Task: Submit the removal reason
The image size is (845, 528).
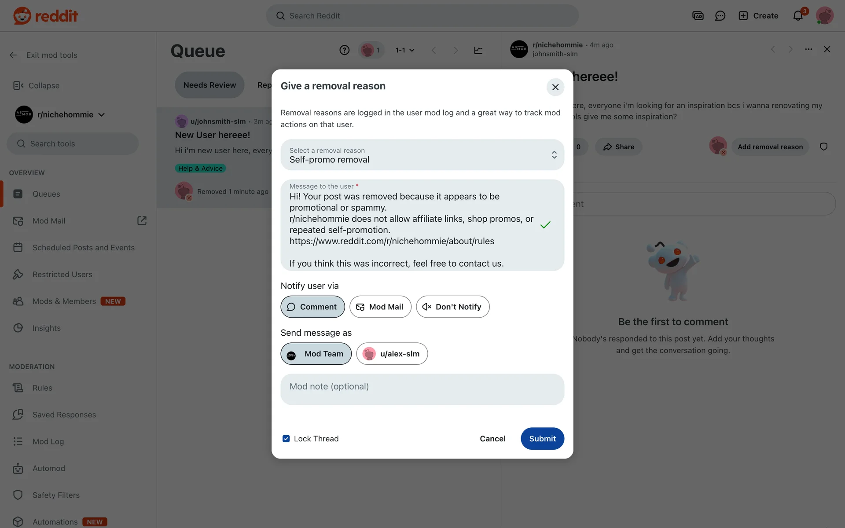Action: coord(542,439)
